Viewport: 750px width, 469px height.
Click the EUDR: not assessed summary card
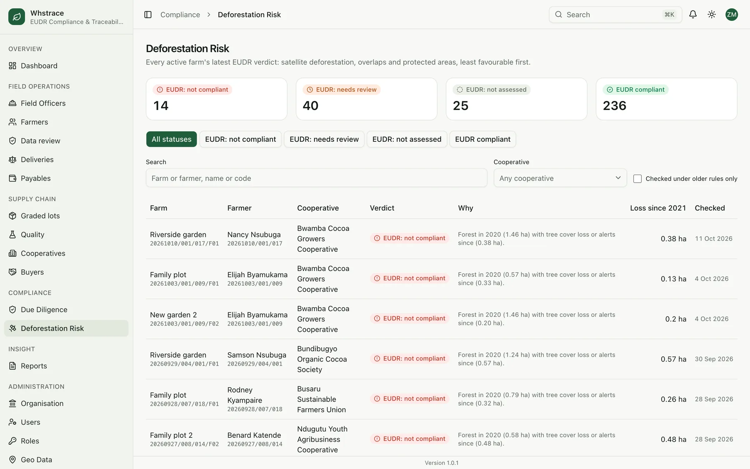pos(517,99)
